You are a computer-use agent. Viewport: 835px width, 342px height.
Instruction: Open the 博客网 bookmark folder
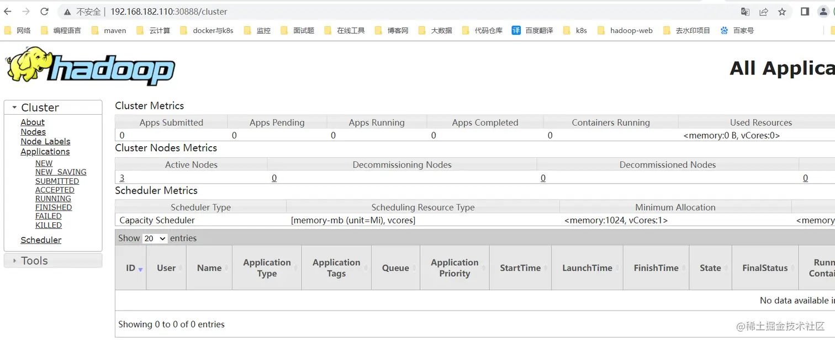(392, 30)
